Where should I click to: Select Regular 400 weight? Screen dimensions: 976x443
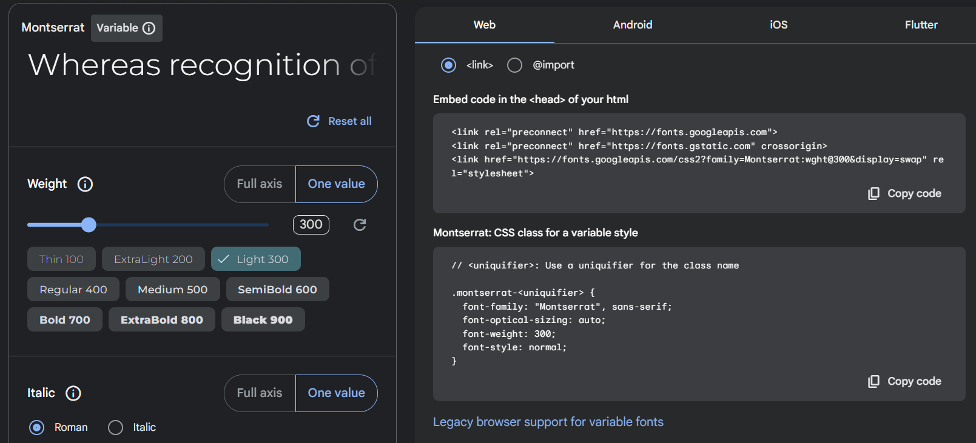coord(73,290)
